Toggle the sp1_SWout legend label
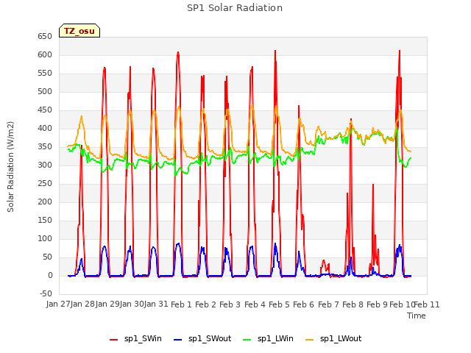This screenshot has width=471, height=353. tap(210, 339)
